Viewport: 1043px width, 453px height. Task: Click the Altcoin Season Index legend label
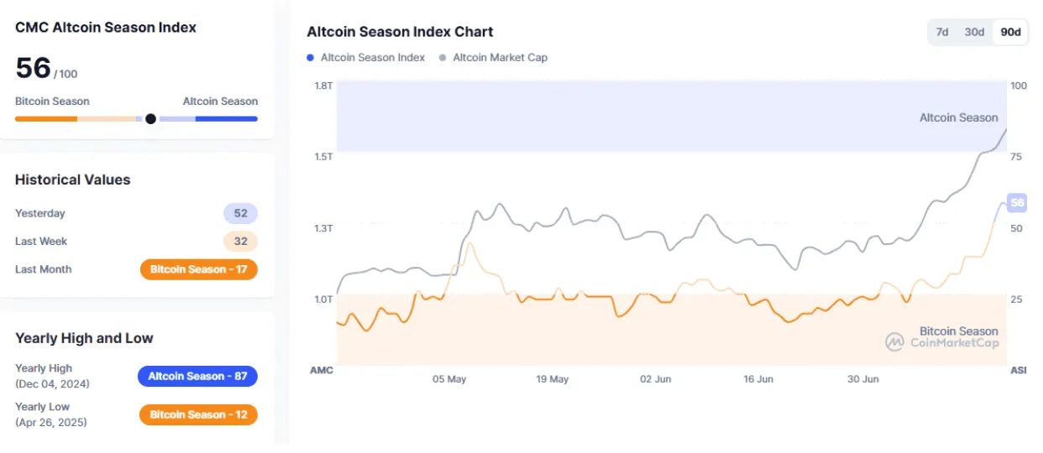point(373,58)
